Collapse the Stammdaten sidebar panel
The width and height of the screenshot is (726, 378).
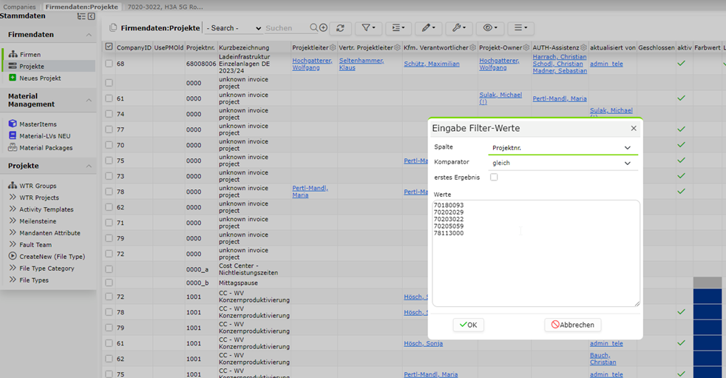91,16
